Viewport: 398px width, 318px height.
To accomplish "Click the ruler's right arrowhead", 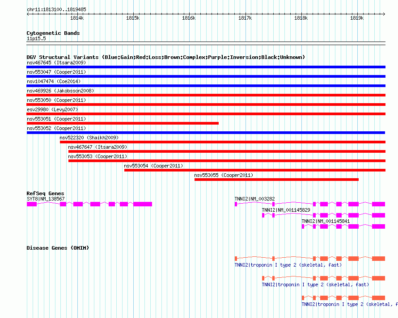I will click(x=384, y=14).
